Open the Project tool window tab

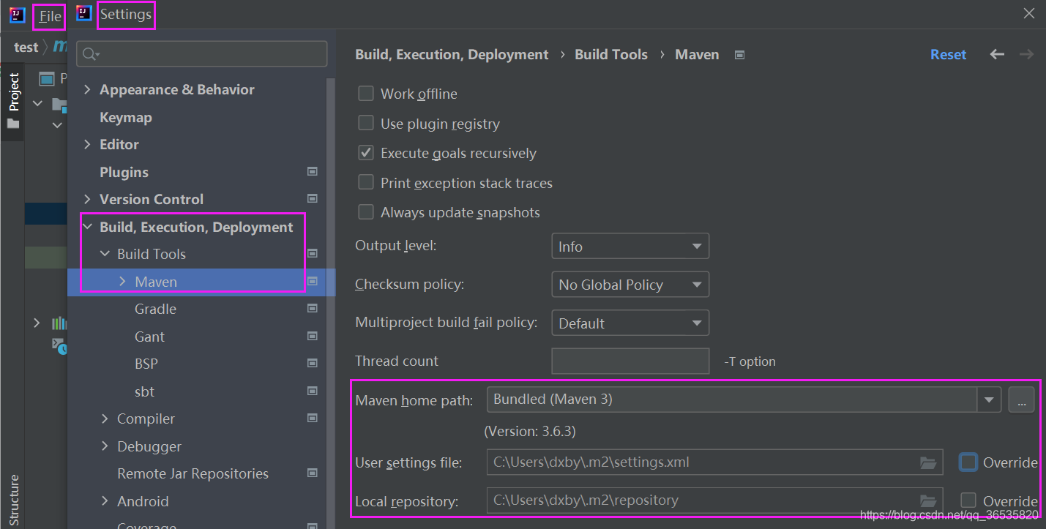point(13,101)
